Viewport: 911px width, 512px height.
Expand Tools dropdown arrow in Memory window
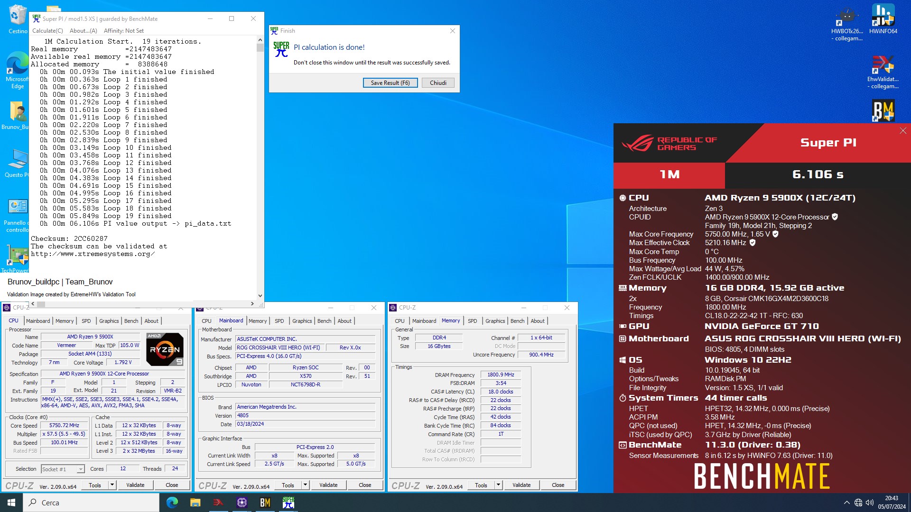coord(498,485)
